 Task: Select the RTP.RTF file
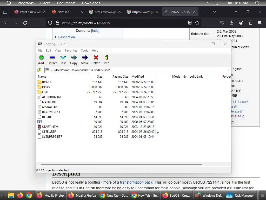coord(47,117)
